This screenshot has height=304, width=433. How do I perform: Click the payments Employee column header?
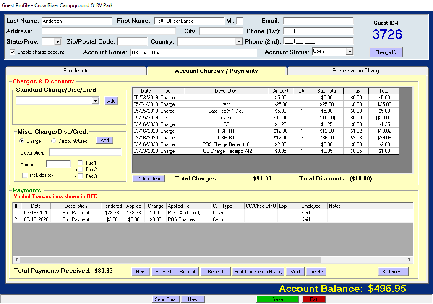click(x=313, y=206)
